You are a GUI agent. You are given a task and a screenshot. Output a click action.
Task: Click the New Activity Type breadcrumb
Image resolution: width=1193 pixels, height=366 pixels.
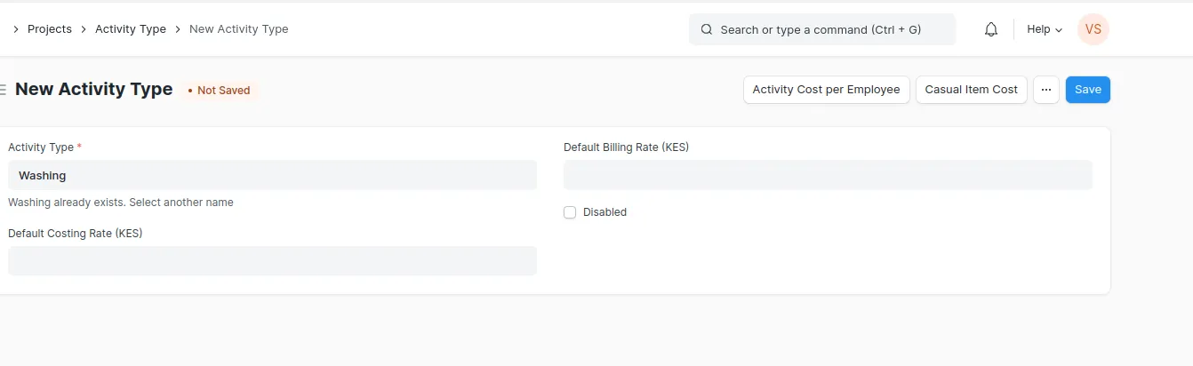click(x=239, y=29)
